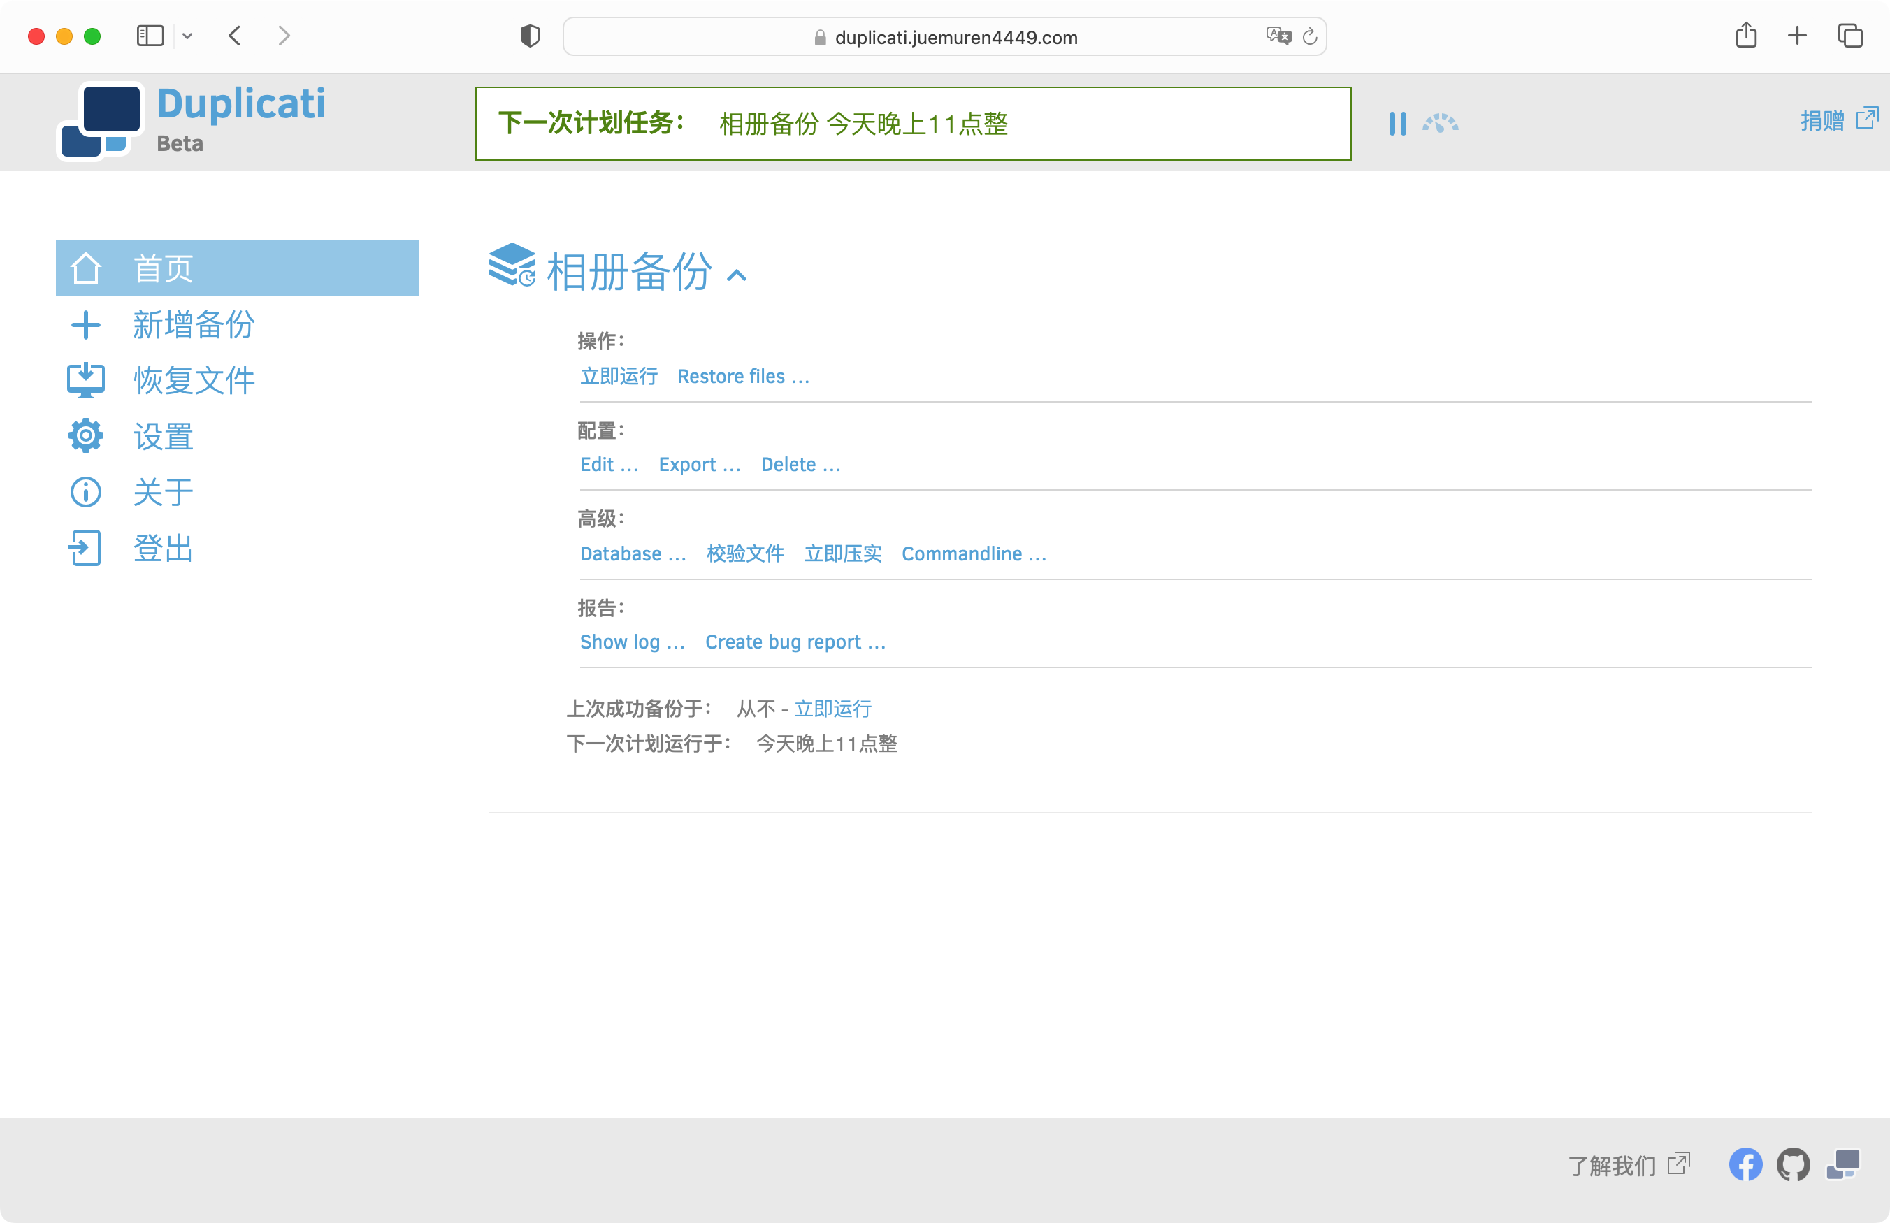
Task: Click 校验文件 link
Action: click(745, 553)
